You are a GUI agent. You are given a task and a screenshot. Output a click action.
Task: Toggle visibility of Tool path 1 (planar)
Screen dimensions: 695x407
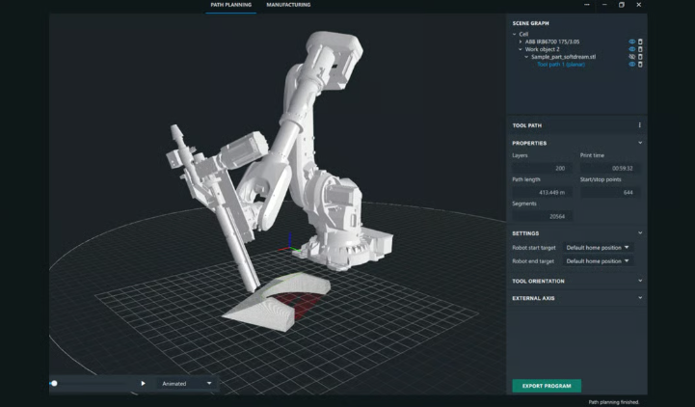[x=632, y=65]
